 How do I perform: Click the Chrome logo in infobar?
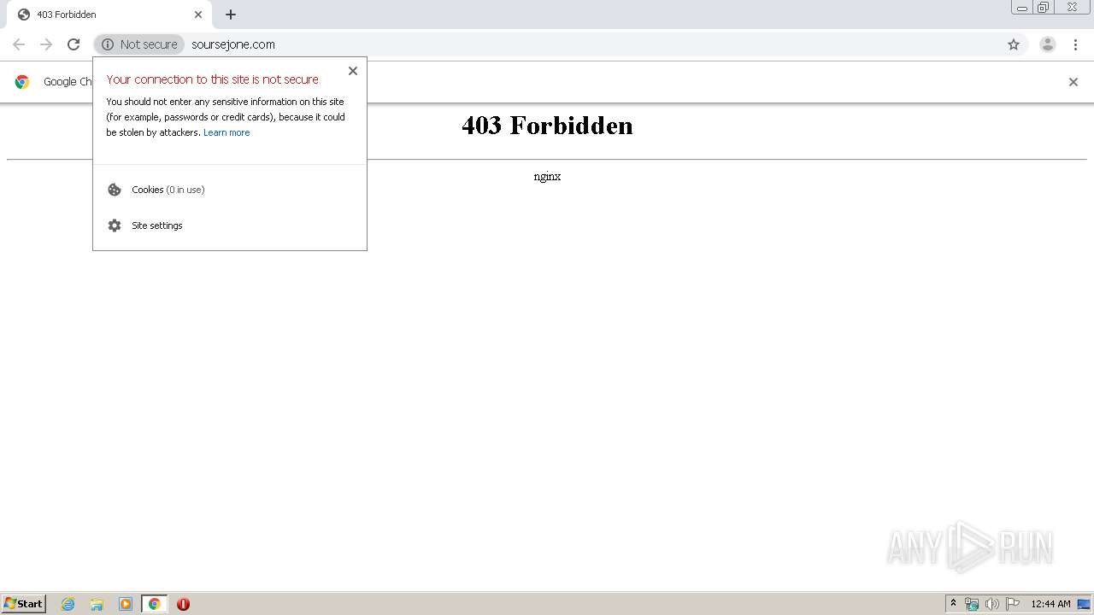point(22,82)
